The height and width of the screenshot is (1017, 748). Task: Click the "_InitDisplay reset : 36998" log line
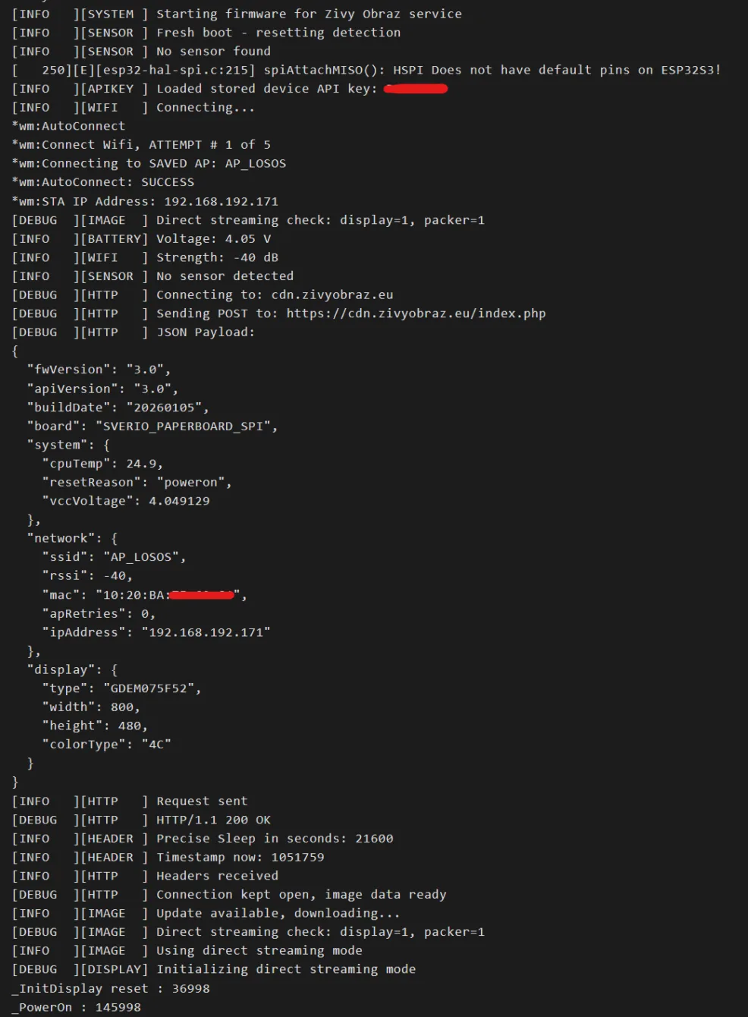point(111,988)
